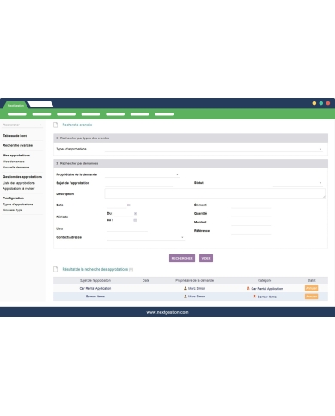This screenshot has width=335, height=416.
Task: Click category icon beside Car Rental Application
Action: (248, 288)
